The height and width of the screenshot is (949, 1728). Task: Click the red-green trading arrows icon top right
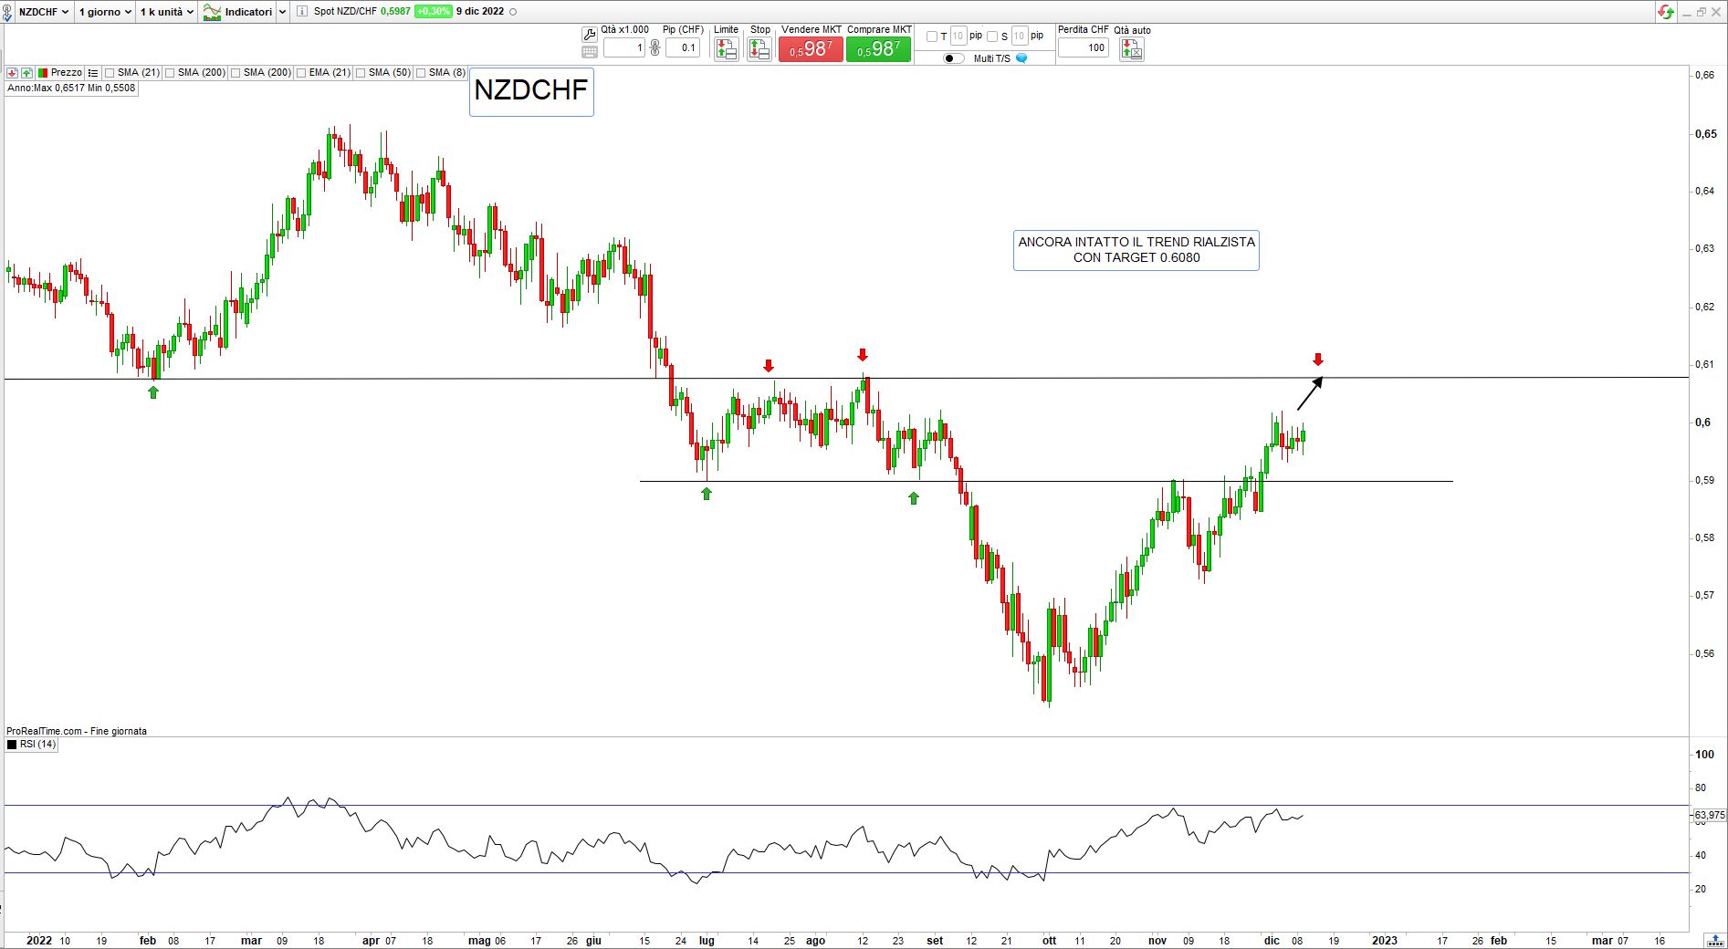pos(1666,12)
